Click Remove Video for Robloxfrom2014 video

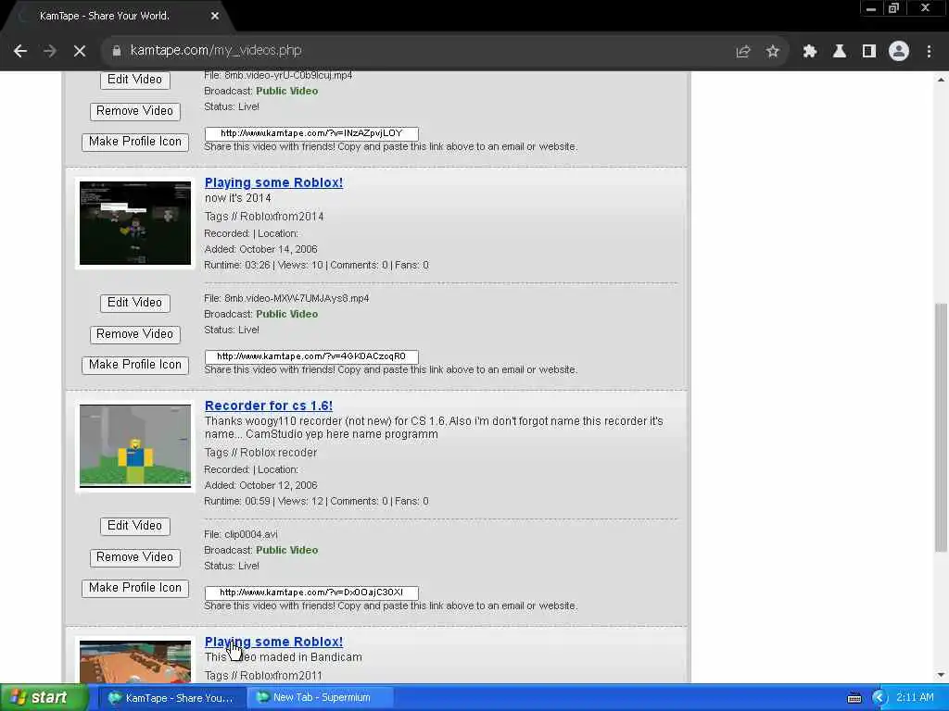[x=135, y=334]
